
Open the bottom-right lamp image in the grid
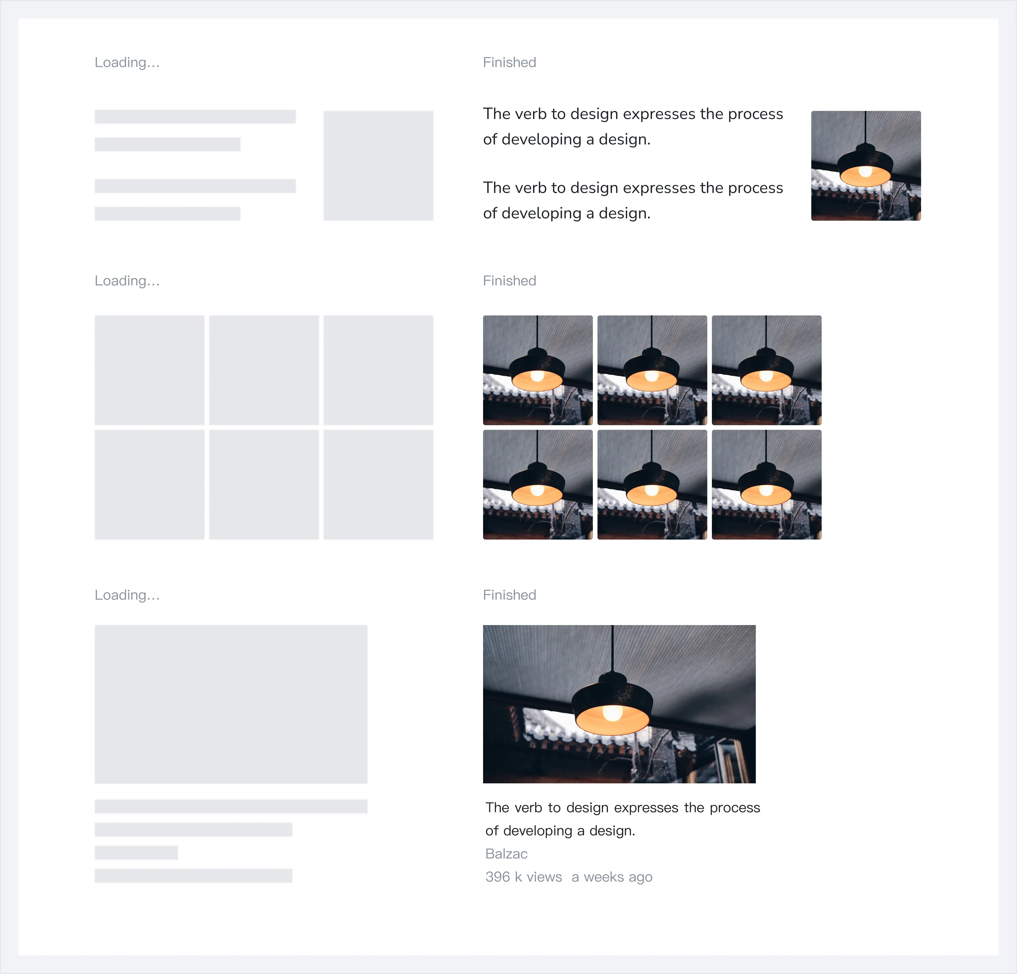pyautogui.click(x=767, y=484)
